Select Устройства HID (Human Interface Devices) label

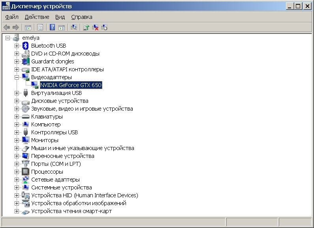(85, 195)
